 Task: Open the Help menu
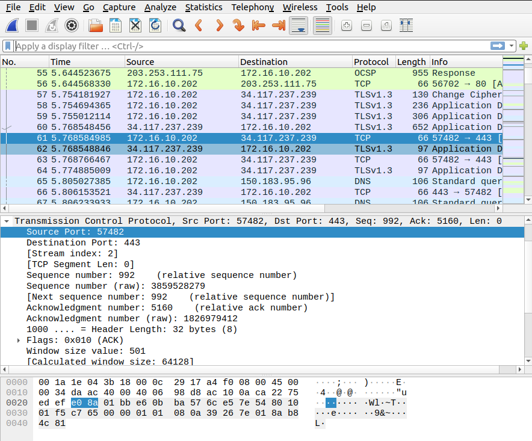[366, 7]
